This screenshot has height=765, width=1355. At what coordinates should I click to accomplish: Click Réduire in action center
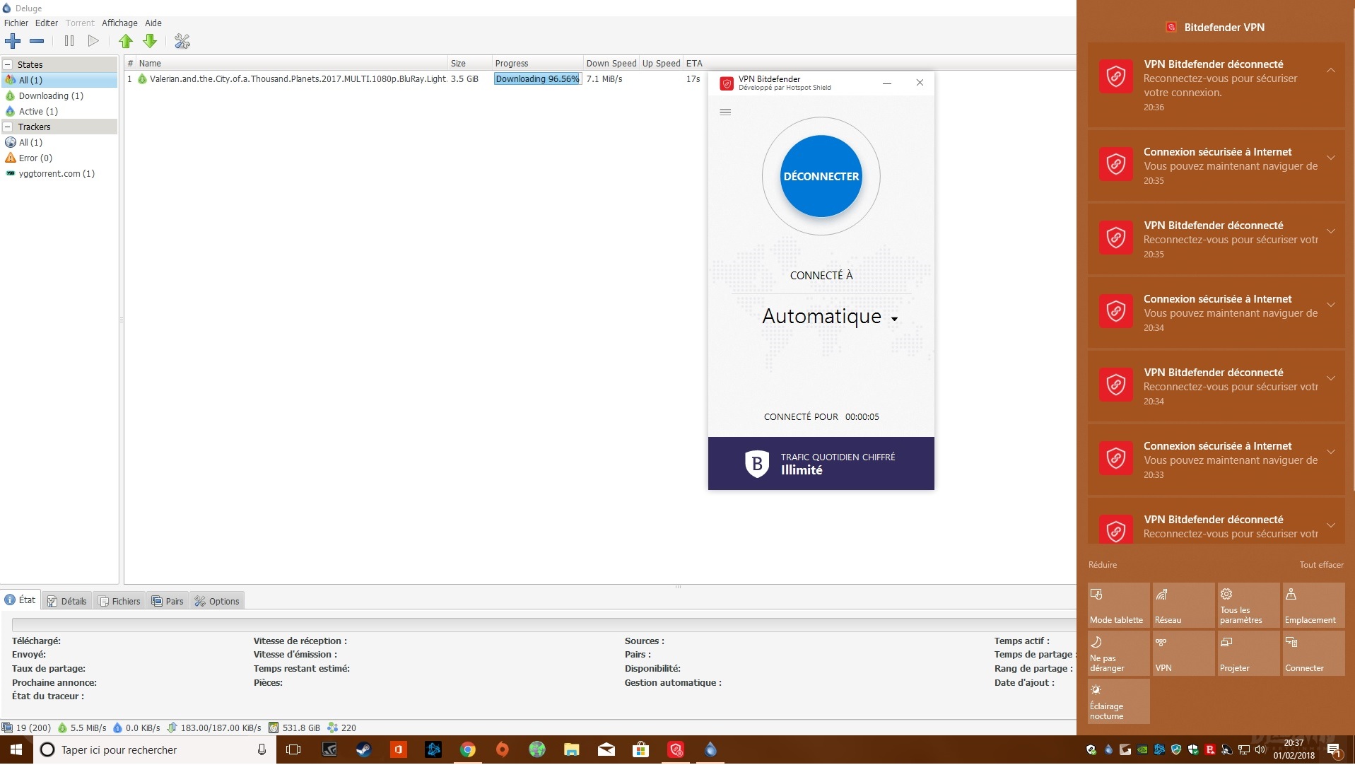tap(1103, 564)
